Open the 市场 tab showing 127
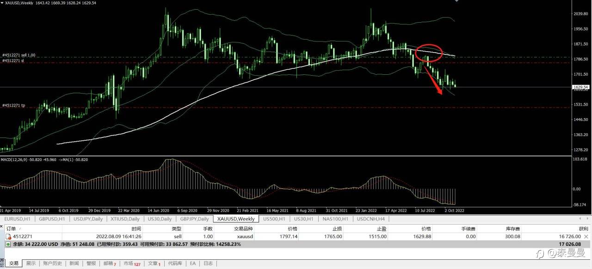Viewport: 592px width, 269px height. coord(131,263)
